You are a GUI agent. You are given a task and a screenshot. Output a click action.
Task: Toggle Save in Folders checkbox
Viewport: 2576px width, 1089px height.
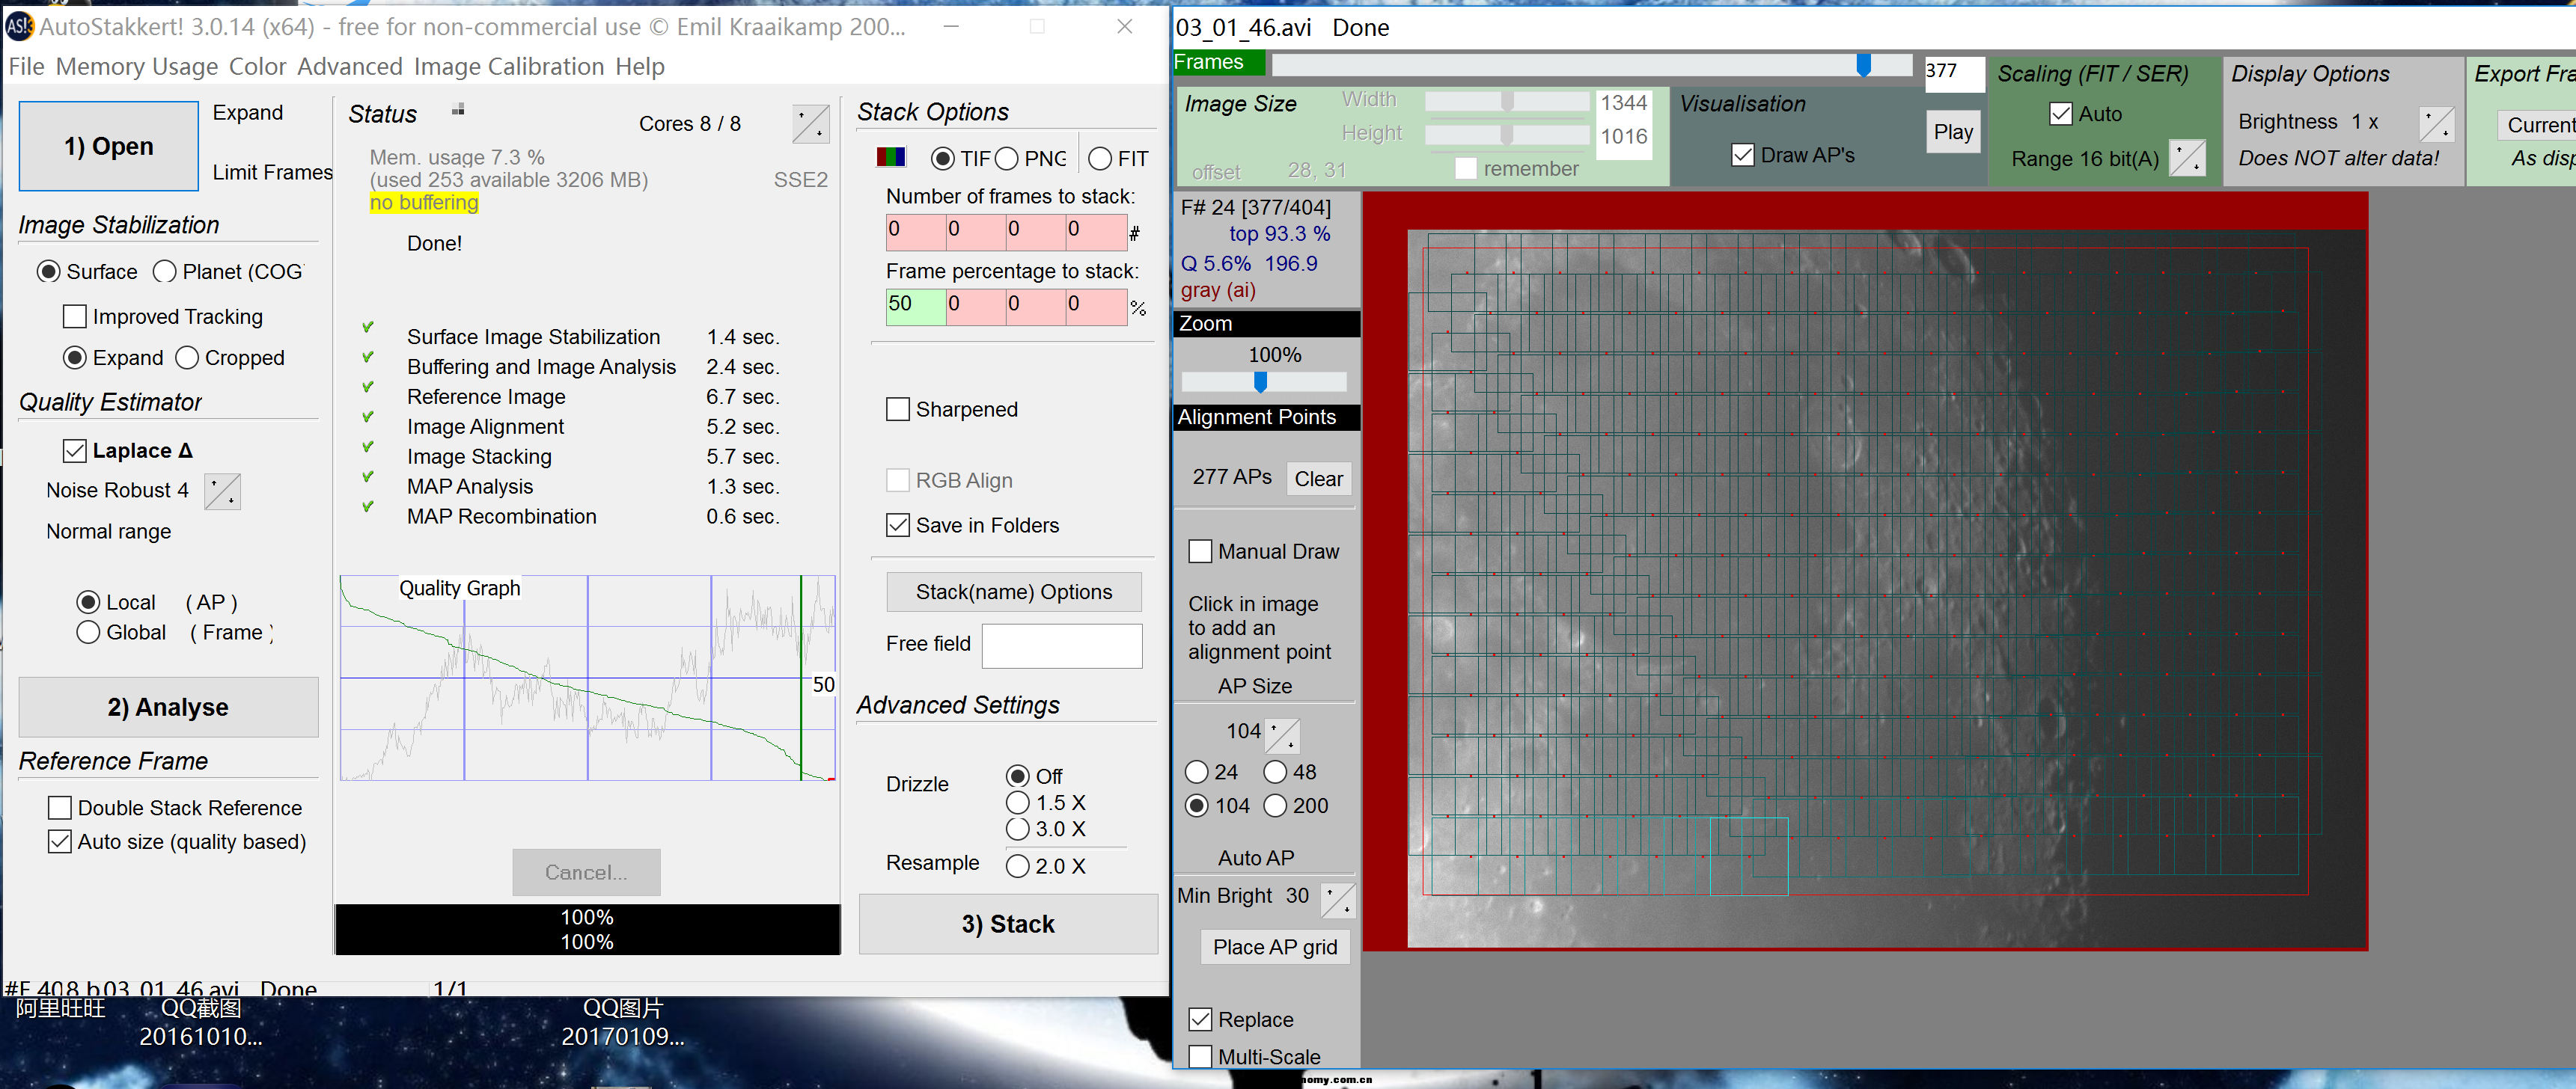(x=898, y=526)
